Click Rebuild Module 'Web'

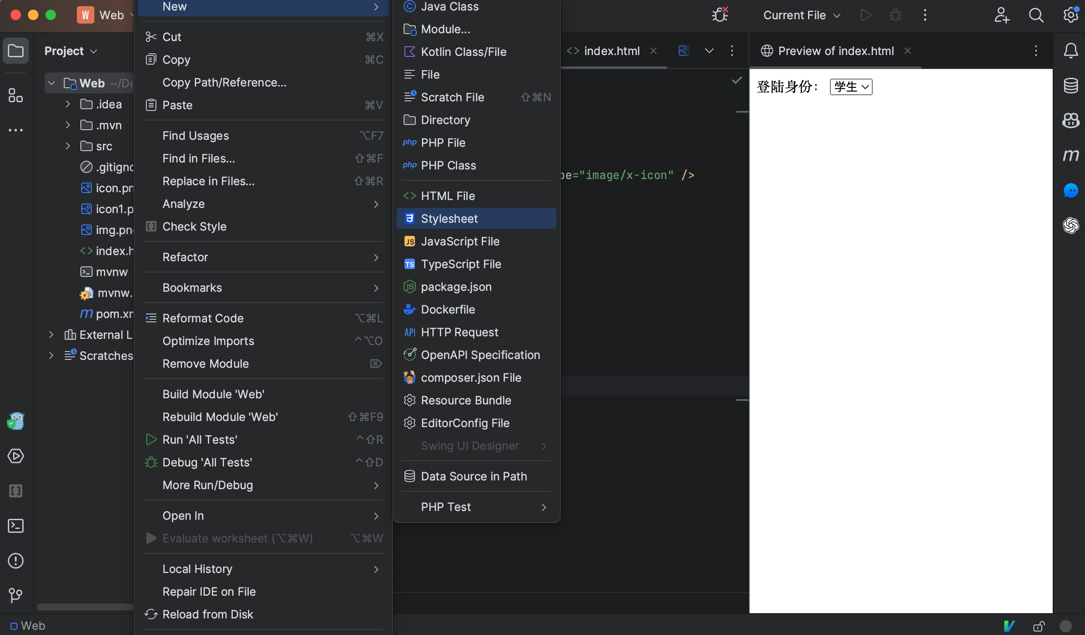tap(220, 417)
